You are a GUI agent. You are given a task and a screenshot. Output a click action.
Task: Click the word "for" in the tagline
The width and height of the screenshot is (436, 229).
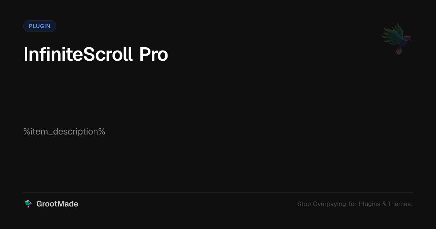(352, 204)
